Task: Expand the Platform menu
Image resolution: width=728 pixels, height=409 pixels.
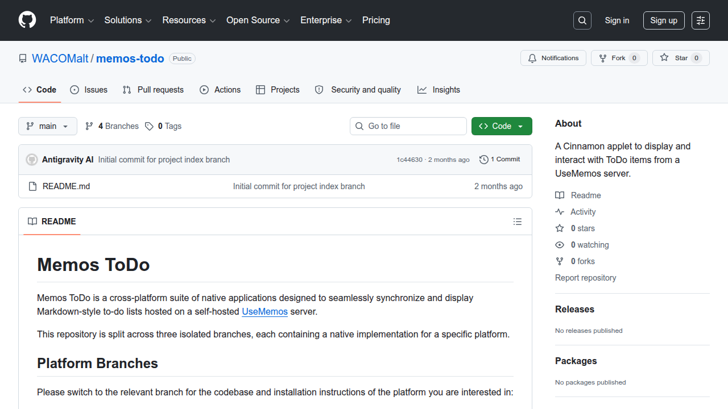Action: [72, 20]
